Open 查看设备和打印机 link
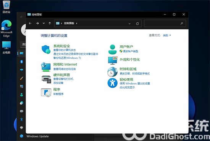210x141 pixels. (x=63, y=79)
